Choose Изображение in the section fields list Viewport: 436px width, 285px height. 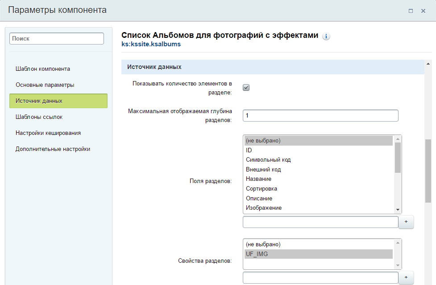[264, 208]
